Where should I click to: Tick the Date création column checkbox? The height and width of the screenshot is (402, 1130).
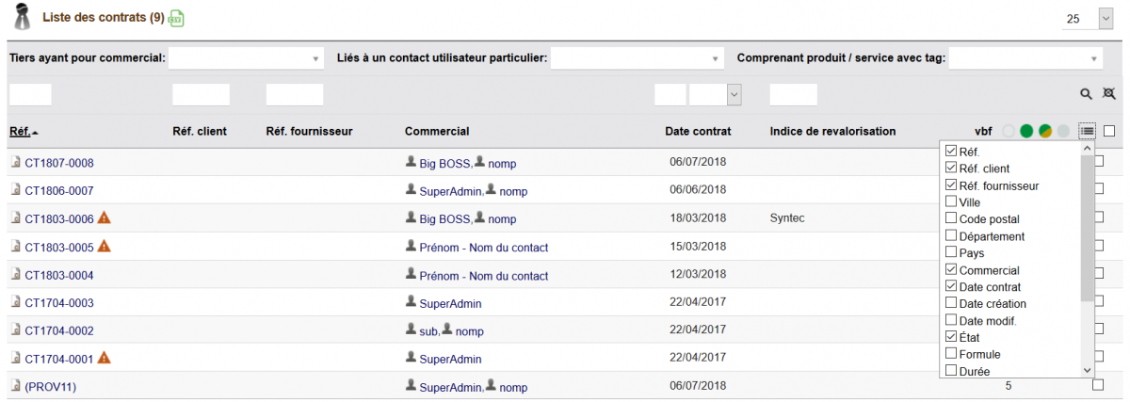pyautogui.click(x=951, y=304)
